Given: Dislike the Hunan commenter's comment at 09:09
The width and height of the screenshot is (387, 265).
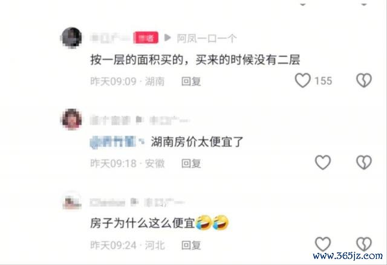Looking at the screenshot, I should [x=364, y=80].
